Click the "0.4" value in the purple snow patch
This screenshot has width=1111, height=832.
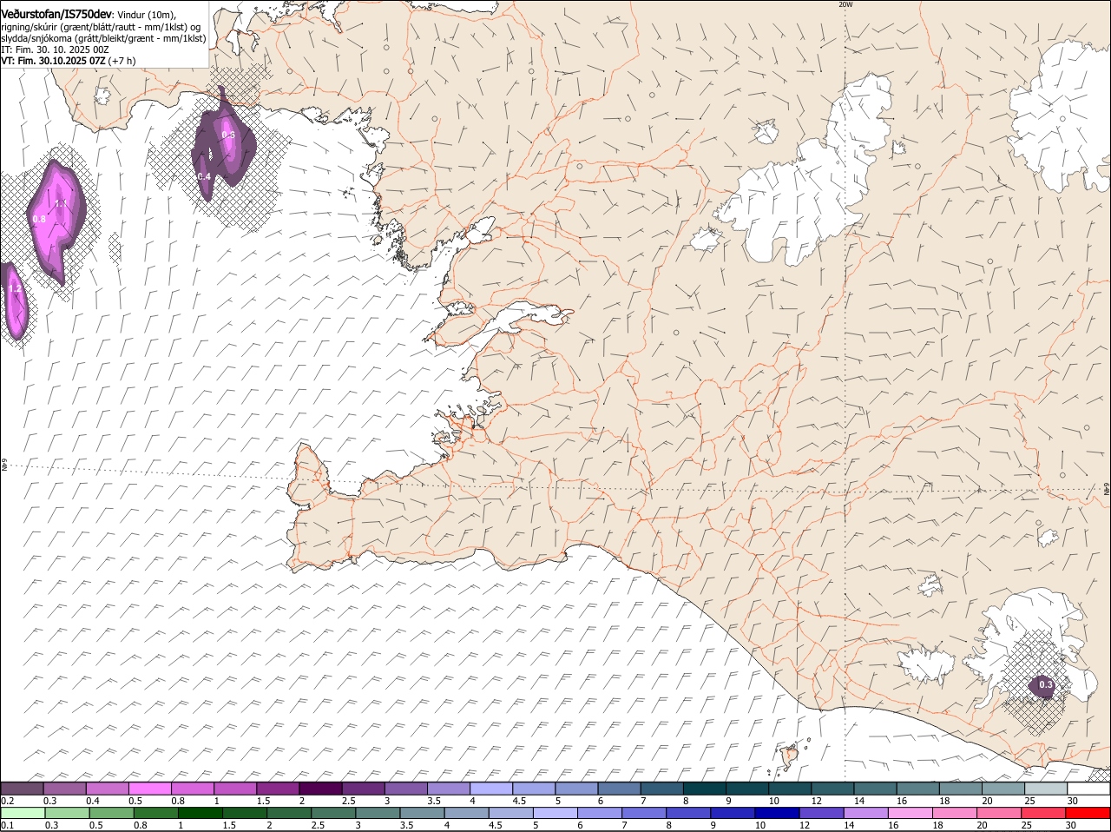tap(204, 176)
